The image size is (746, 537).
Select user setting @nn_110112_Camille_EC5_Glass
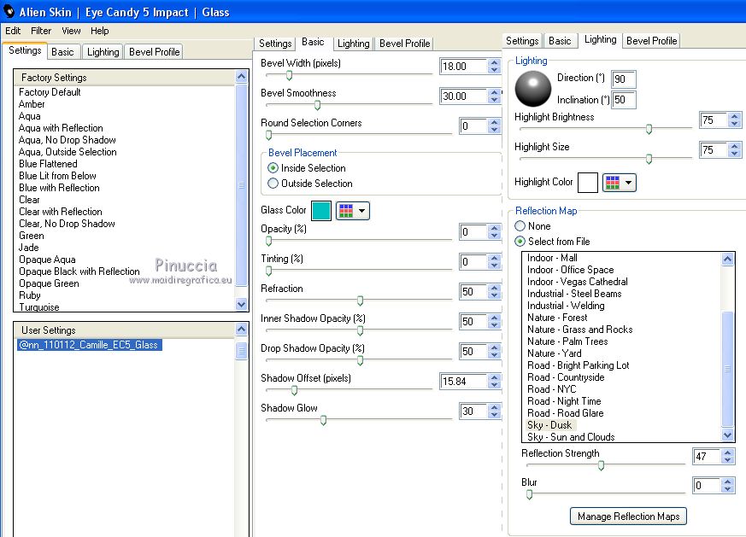90,345
